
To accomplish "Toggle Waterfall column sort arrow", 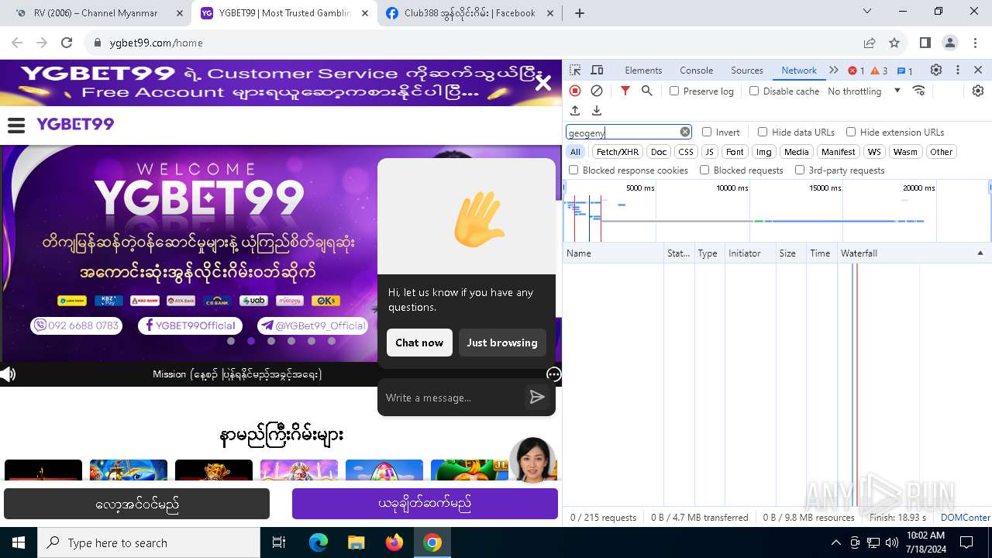I will (x=980, y=253).
